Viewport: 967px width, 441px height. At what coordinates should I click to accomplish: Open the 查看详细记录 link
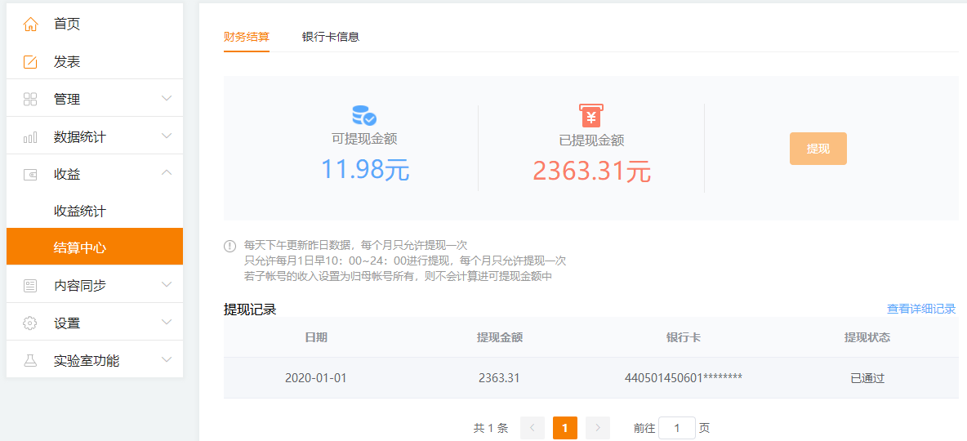920,309
